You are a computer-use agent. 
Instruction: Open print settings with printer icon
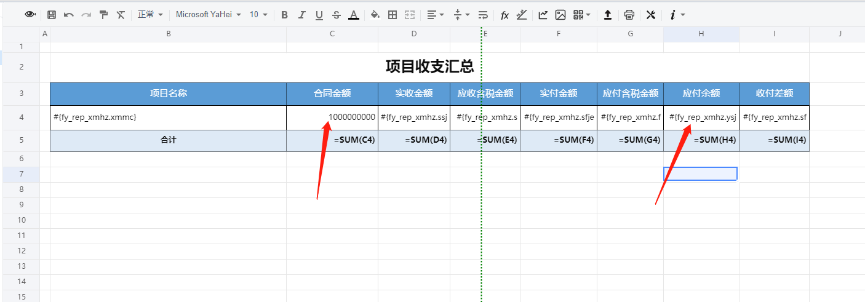(629, 15)
